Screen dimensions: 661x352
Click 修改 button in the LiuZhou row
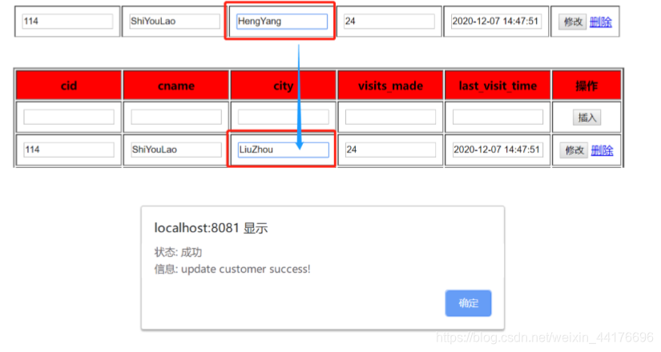pos(574,150)
